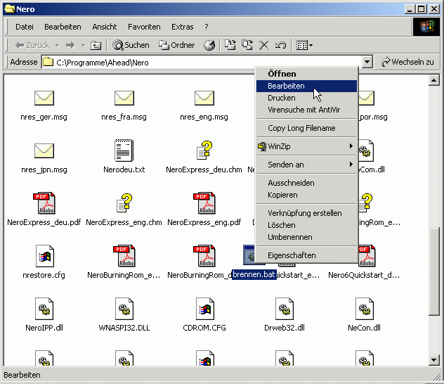
Task: Open dropdown next to forward button
Action: coord(83,45)
